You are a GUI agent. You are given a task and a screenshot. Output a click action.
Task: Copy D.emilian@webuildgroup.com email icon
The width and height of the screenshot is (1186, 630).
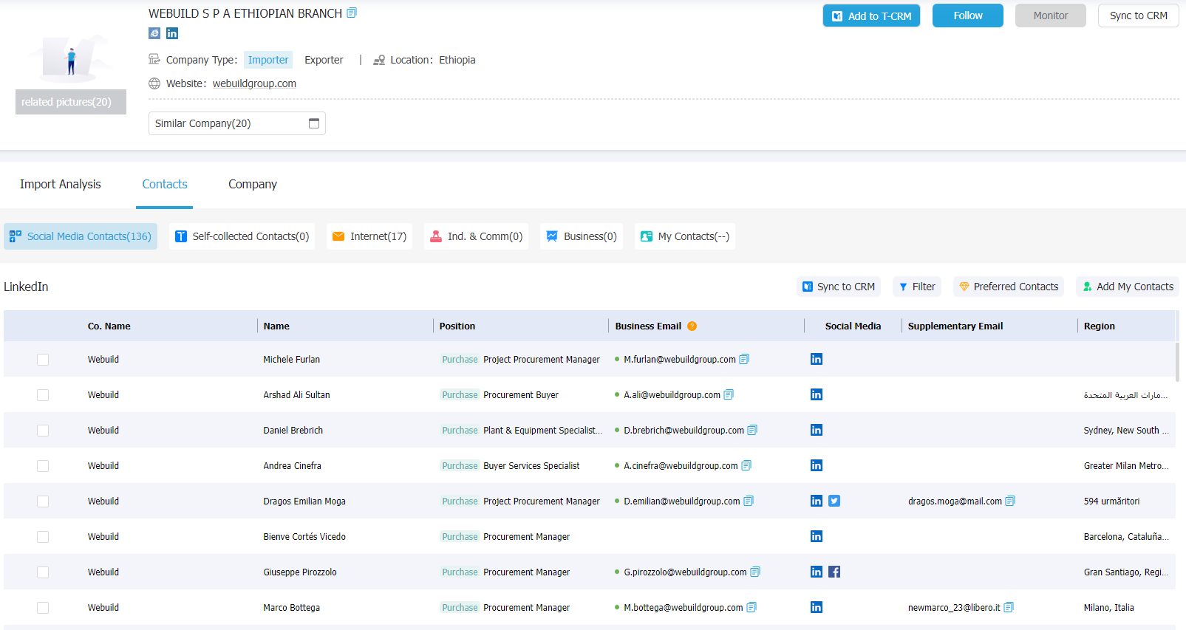tap(749, 501)
